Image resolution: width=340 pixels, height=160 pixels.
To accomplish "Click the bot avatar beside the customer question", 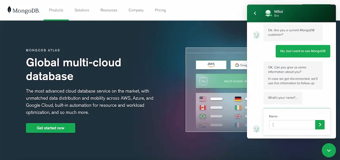I will pyautogui.click(x=257, y=35).
